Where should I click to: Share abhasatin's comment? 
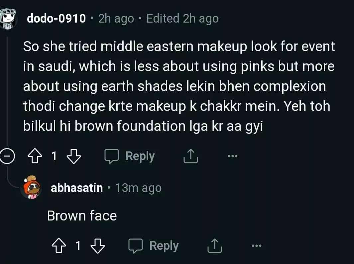click(x=214, y=246)
